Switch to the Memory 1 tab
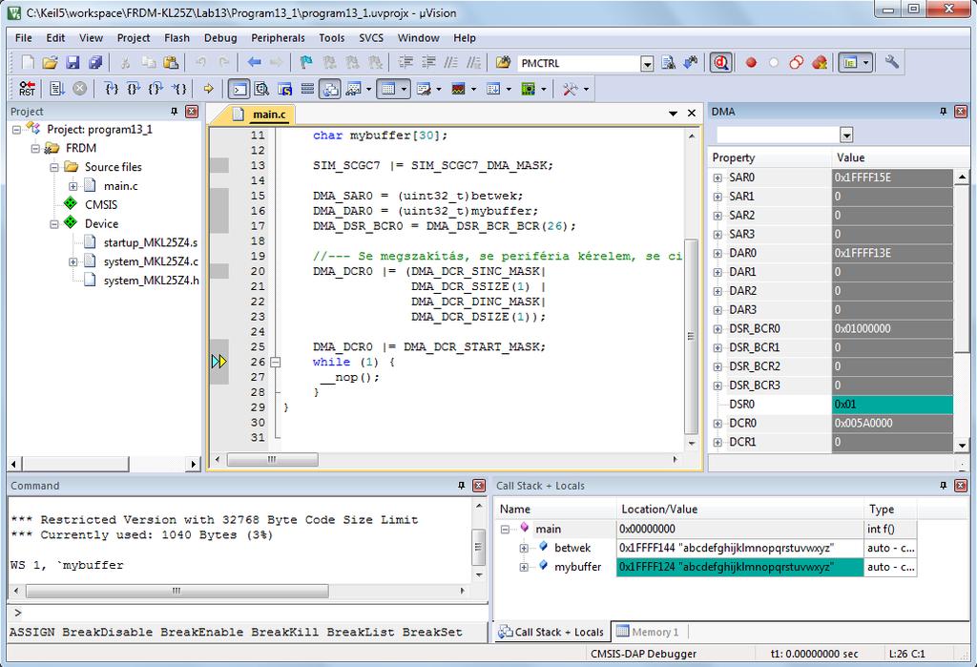The width and height of the screenshot is (977, 667). click(648, 632)
